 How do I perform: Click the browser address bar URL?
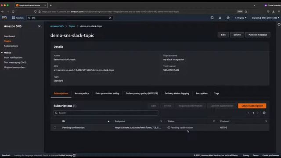point(111,12)
